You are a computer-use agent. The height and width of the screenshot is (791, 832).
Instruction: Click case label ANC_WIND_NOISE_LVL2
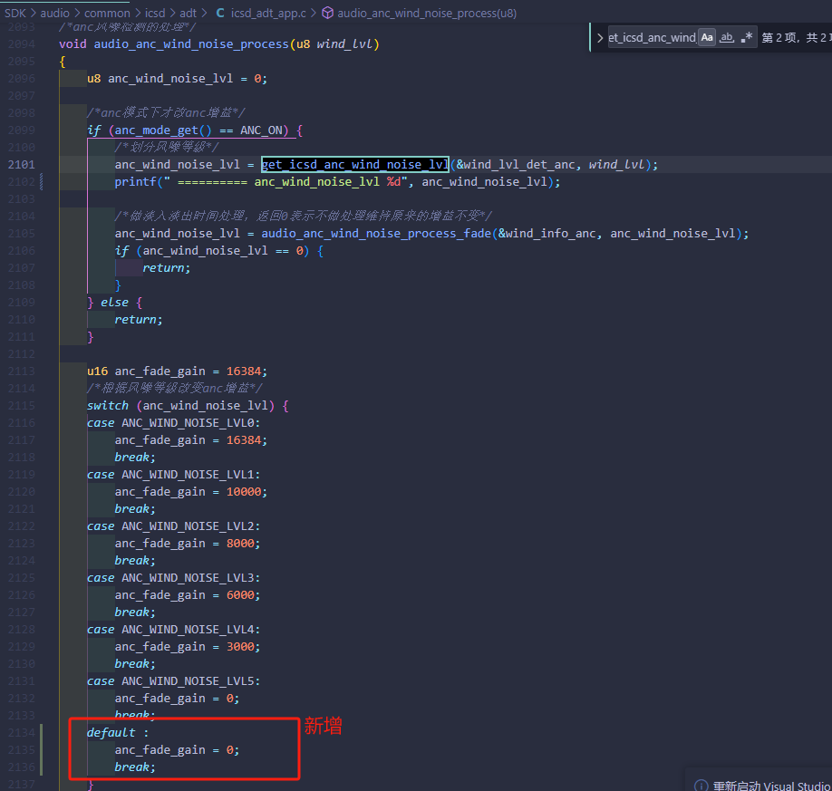pos(188,526)
